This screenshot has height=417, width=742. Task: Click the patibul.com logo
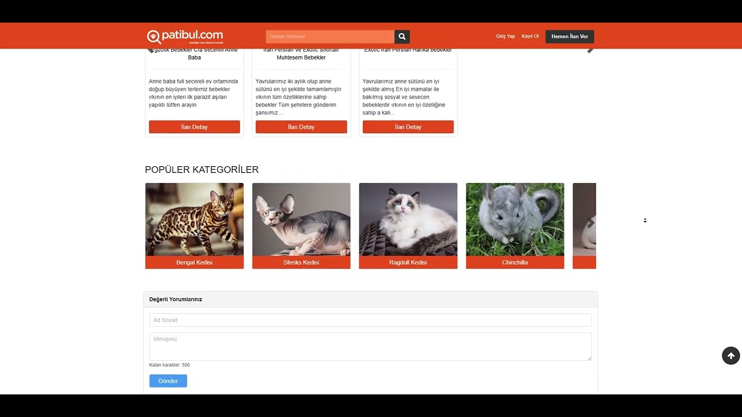coord(185,36)
